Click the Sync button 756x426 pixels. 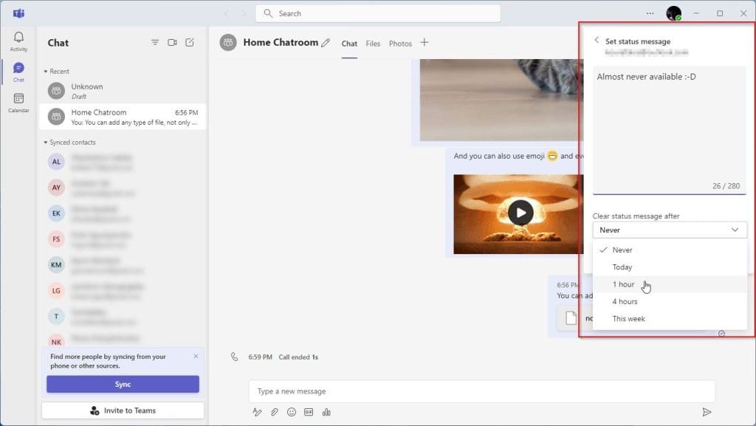coord(123,384)
